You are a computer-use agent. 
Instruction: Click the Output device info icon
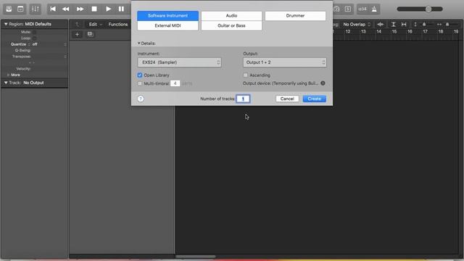point(323,83)
